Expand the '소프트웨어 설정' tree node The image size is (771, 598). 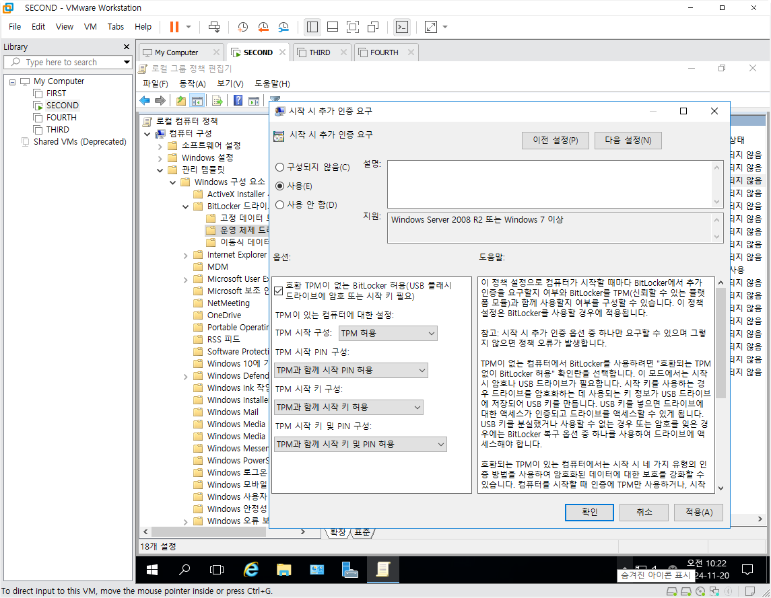[160, 146]
